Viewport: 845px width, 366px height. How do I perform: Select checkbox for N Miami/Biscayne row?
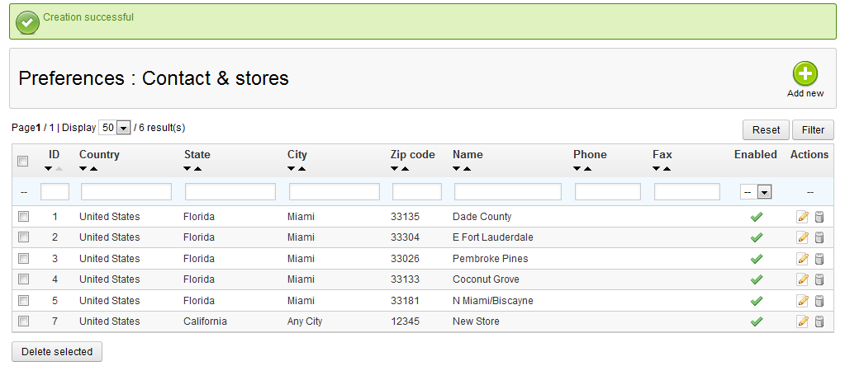(23, 300)
